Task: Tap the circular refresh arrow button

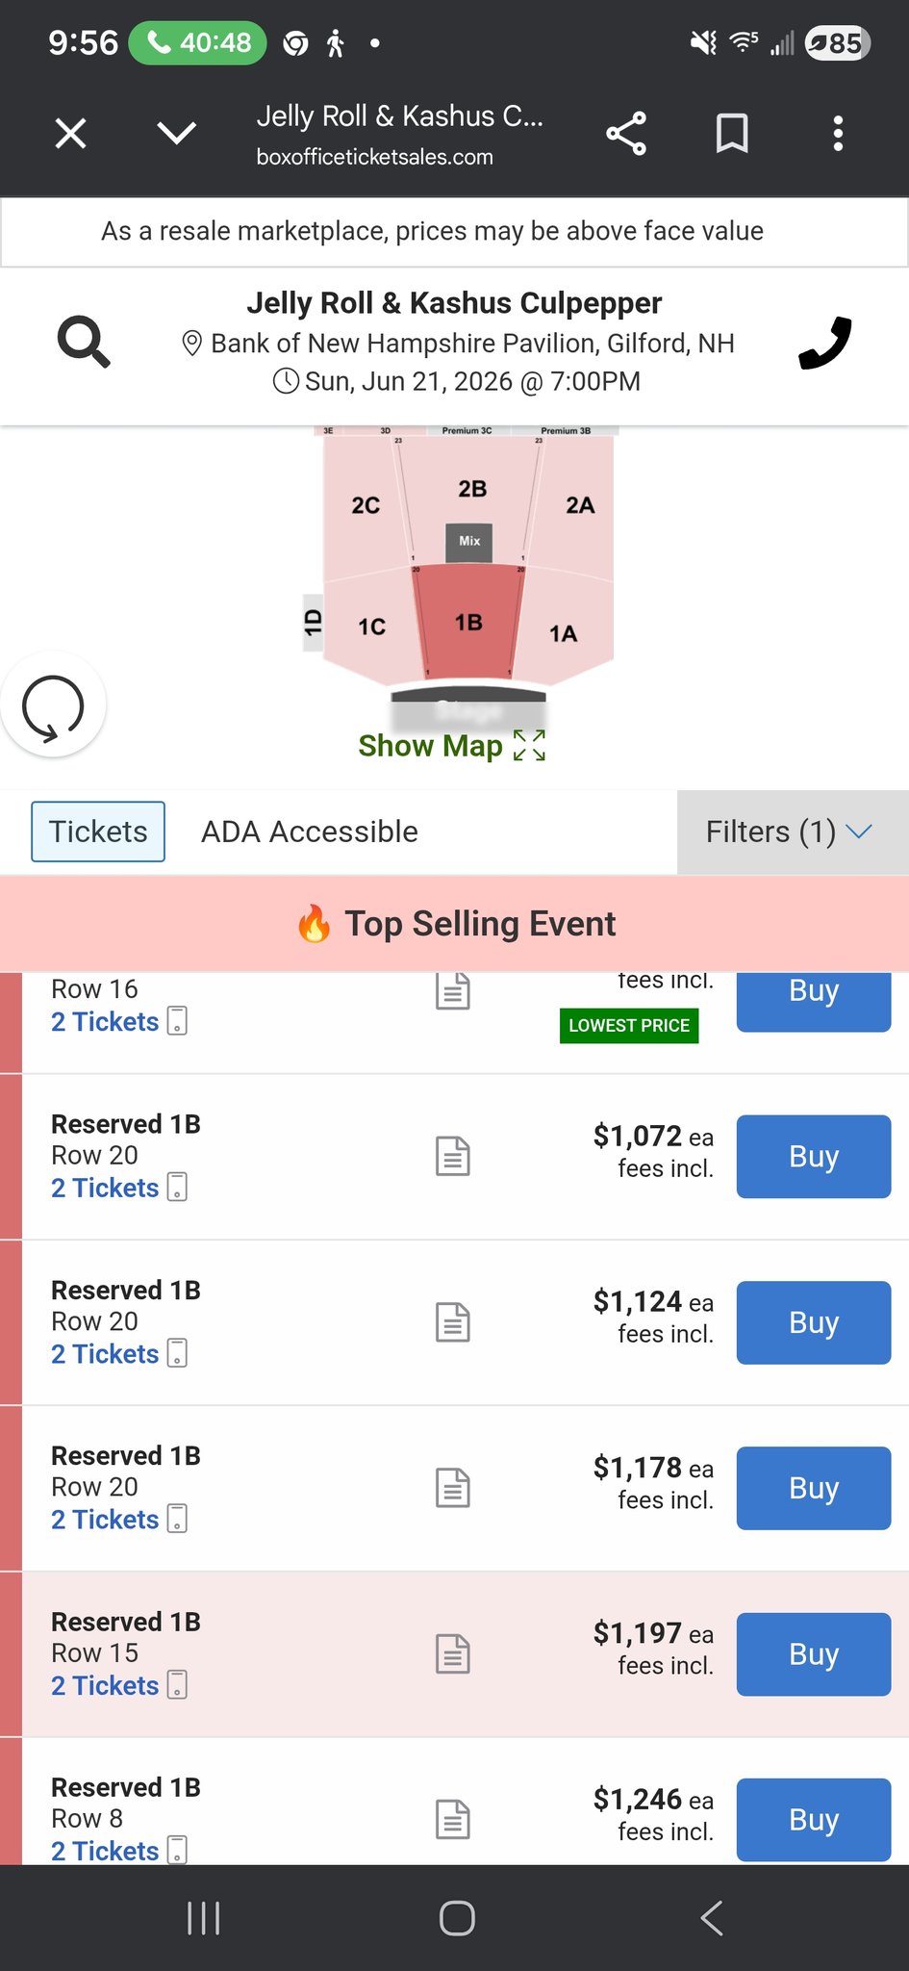Action: 54,705
